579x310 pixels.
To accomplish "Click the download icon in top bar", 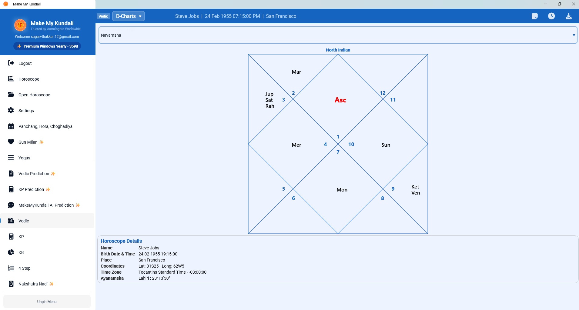I will point(569,16).
